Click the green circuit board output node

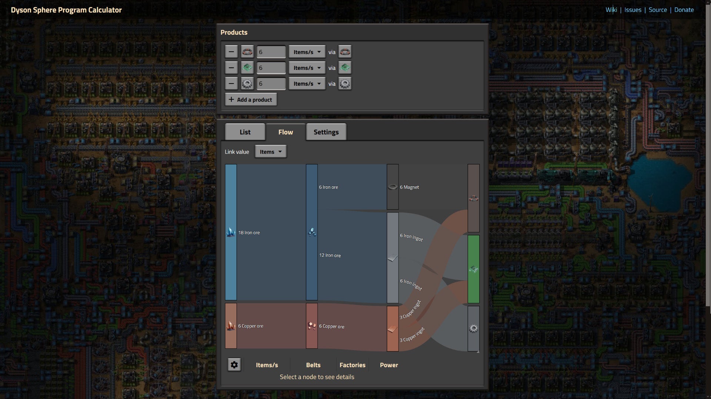tap(473, 269)
